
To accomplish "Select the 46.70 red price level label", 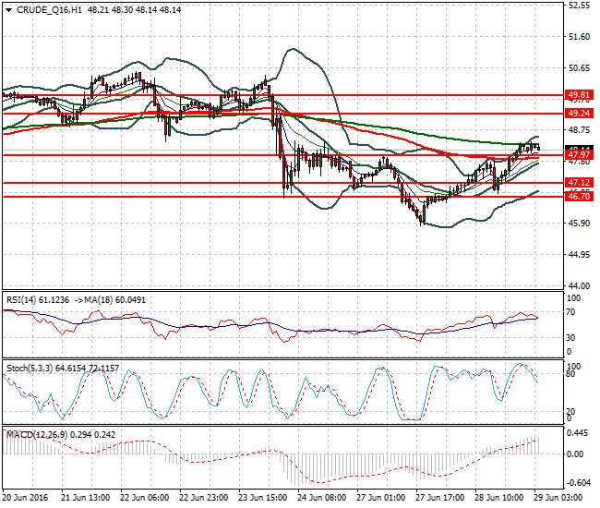I will [x=579, y=197].
